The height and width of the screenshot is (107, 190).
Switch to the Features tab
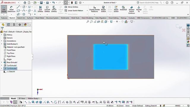tap(4, 18)
